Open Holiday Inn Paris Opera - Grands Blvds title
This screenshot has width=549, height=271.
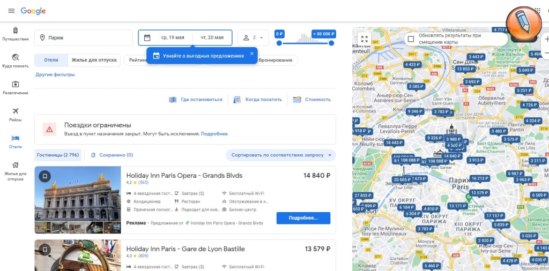[184, 175]
